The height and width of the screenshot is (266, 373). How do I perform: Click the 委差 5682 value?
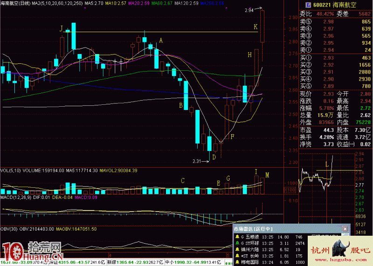point(365,14)
